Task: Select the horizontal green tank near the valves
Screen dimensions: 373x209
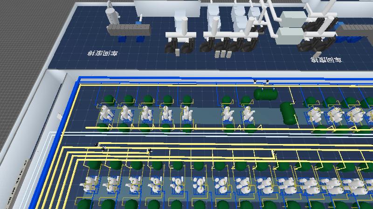Action: (266, 94)
